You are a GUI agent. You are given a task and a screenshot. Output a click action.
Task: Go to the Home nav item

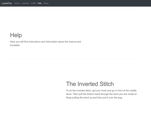[17, 3]
